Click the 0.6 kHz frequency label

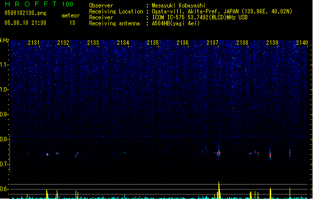[x=4, y=189]
